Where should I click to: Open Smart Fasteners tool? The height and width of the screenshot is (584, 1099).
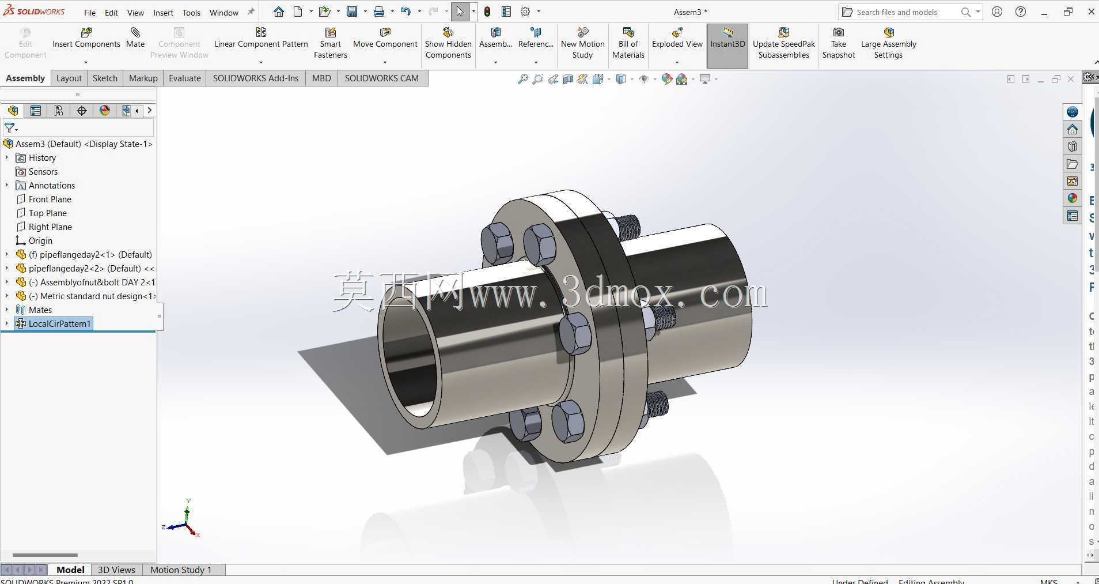[x=331, y=43]
